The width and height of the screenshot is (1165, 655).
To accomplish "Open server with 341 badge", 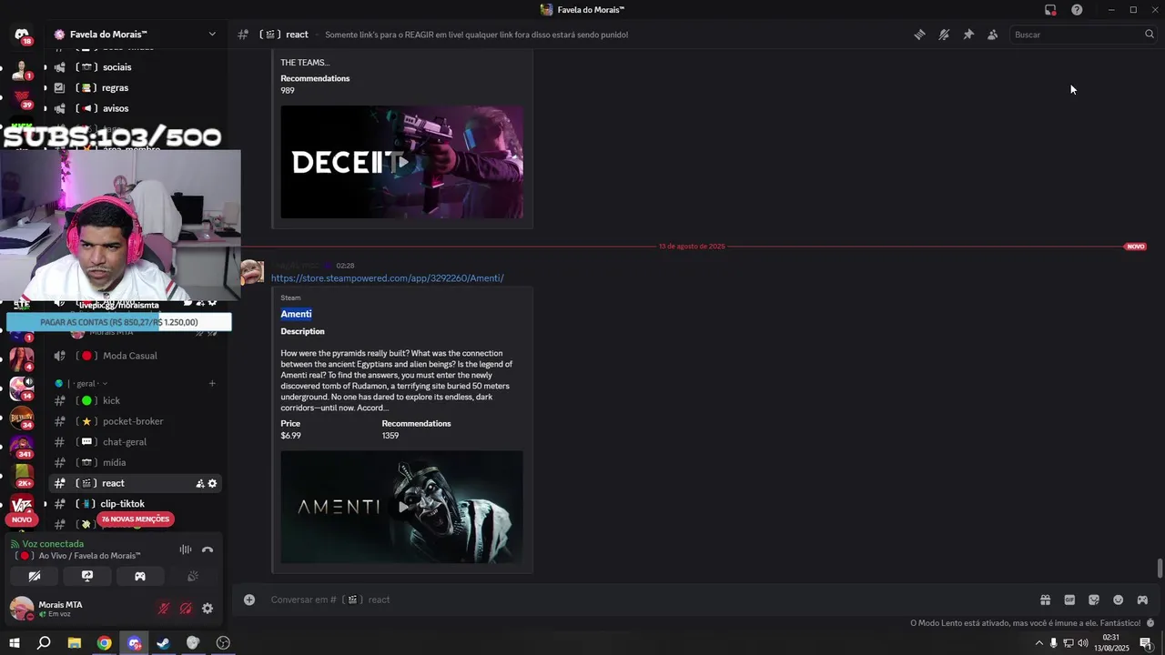I will [22, 447].
